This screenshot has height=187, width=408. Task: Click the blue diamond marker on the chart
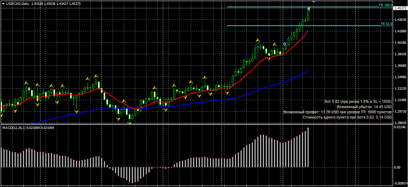285,44
